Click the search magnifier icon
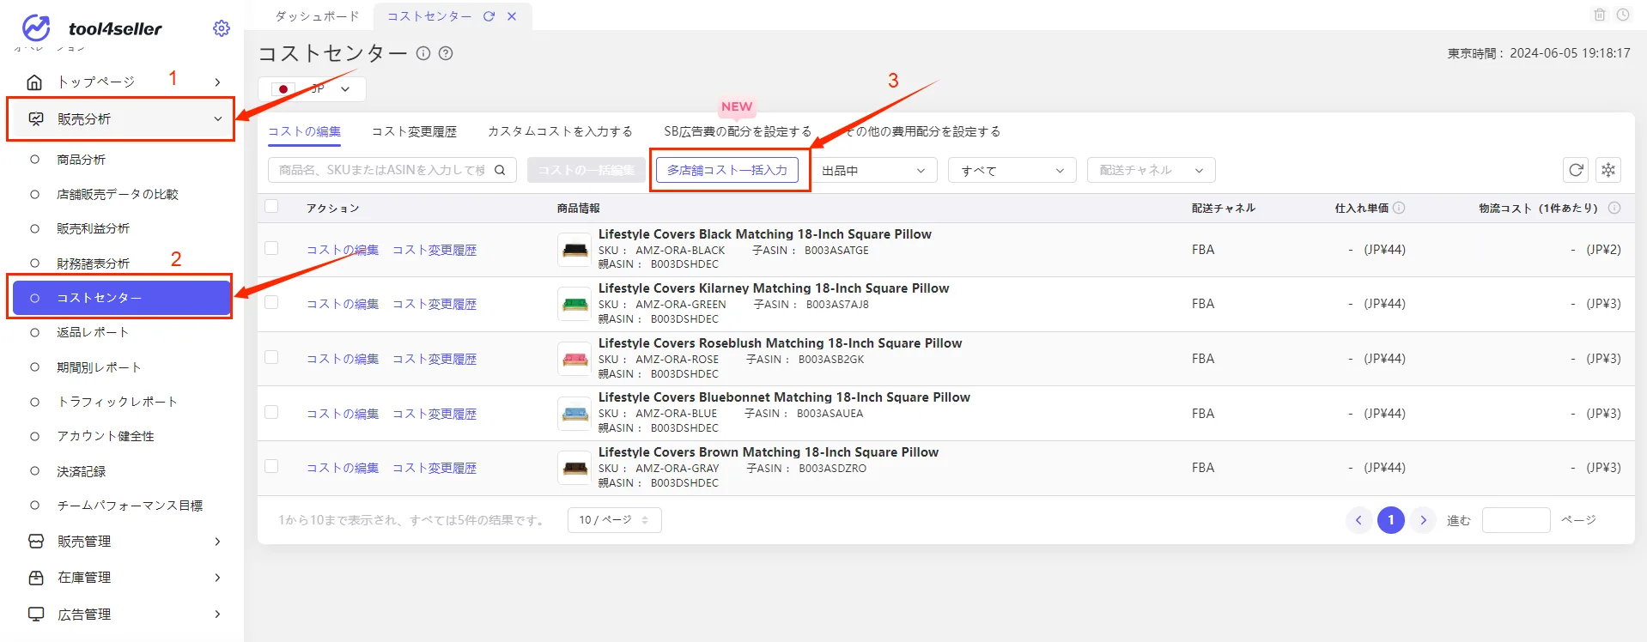1647x642 pixels. (x=500, y=170)
